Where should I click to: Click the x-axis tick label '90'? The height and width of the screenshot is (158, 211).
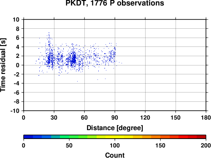click(115, 117)
